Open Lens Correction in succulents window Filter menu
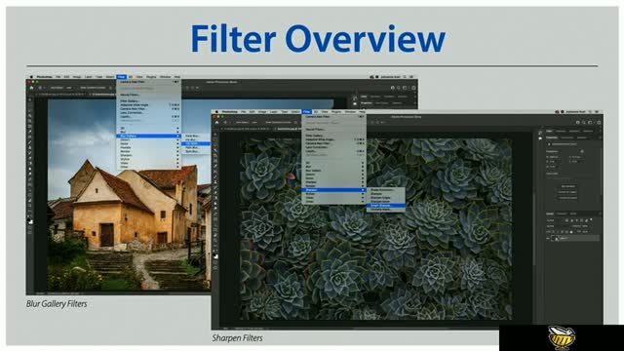Viewport: 624px width, 351px height. click(x=333, y=147)
